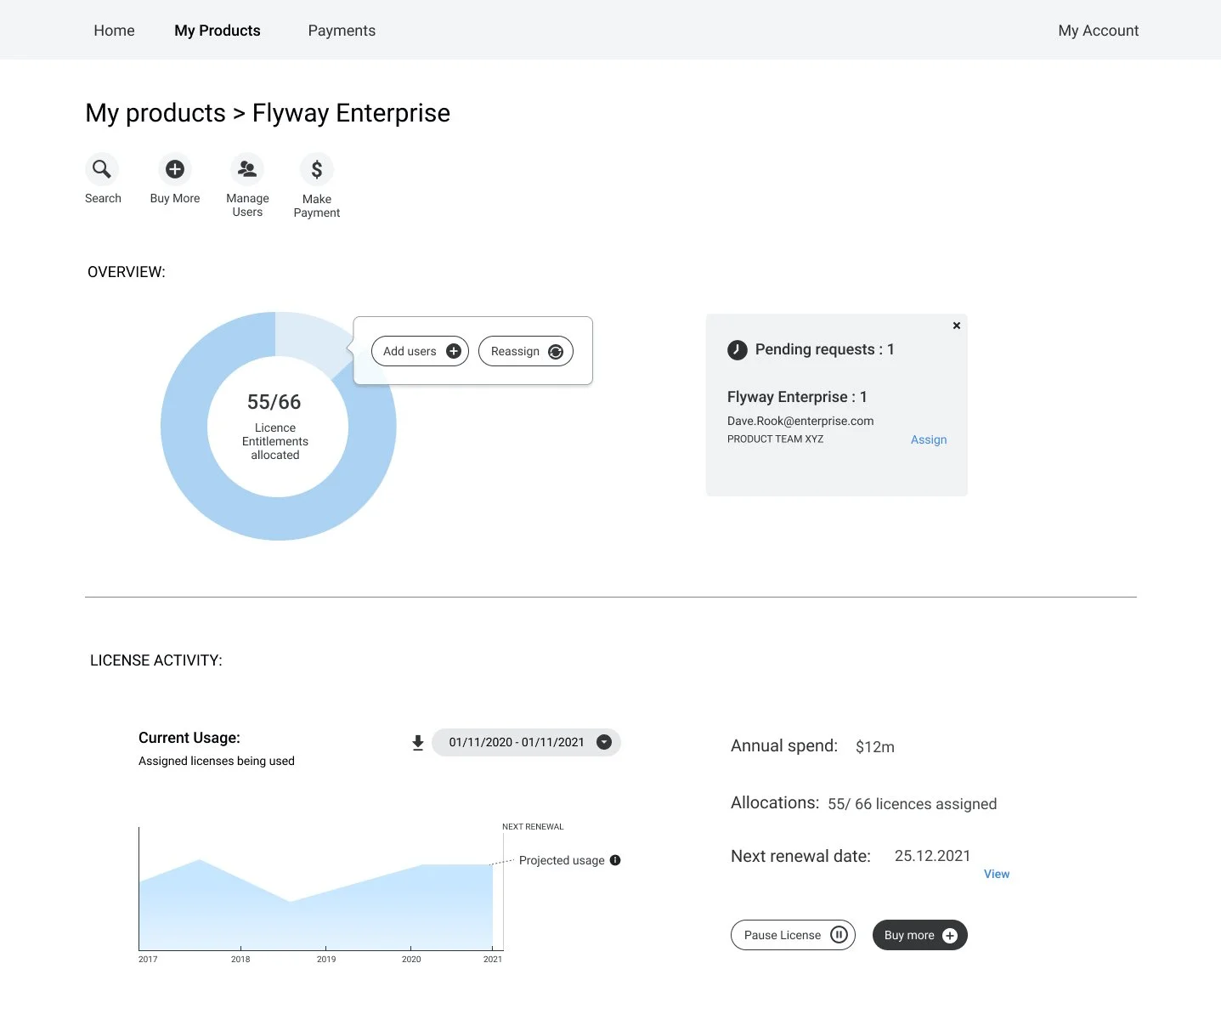This screenshot has height=1014, width=1221.
Task: Click the Search magnifier icon
Action: [102, 169]
